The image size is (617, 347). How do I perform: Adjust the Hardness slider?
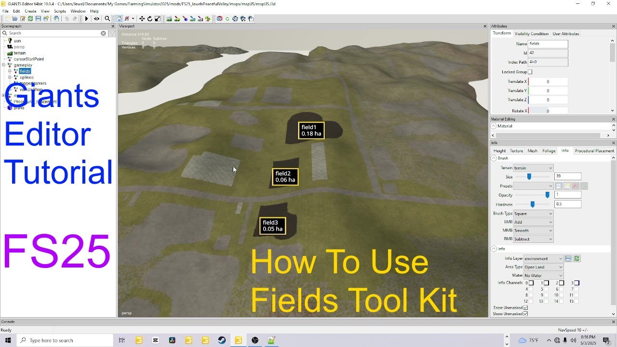click(x=532, y=204)
